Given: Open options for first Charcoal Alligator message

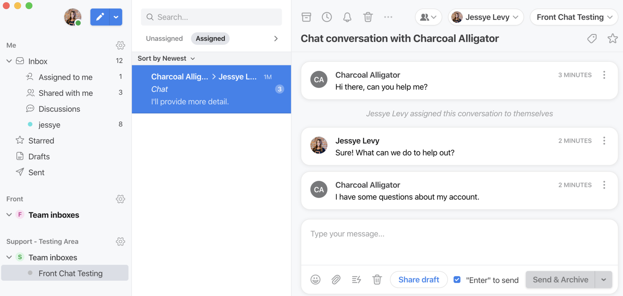Looking at the screenshot, I should coord(604,75).
